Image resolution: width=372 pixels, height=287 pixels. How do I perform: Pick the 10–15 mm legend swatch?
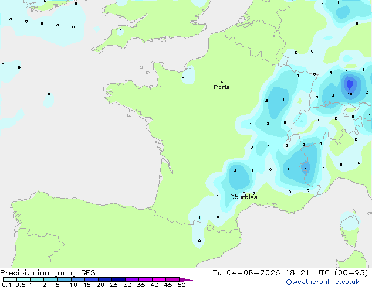[x=78, y=279]
